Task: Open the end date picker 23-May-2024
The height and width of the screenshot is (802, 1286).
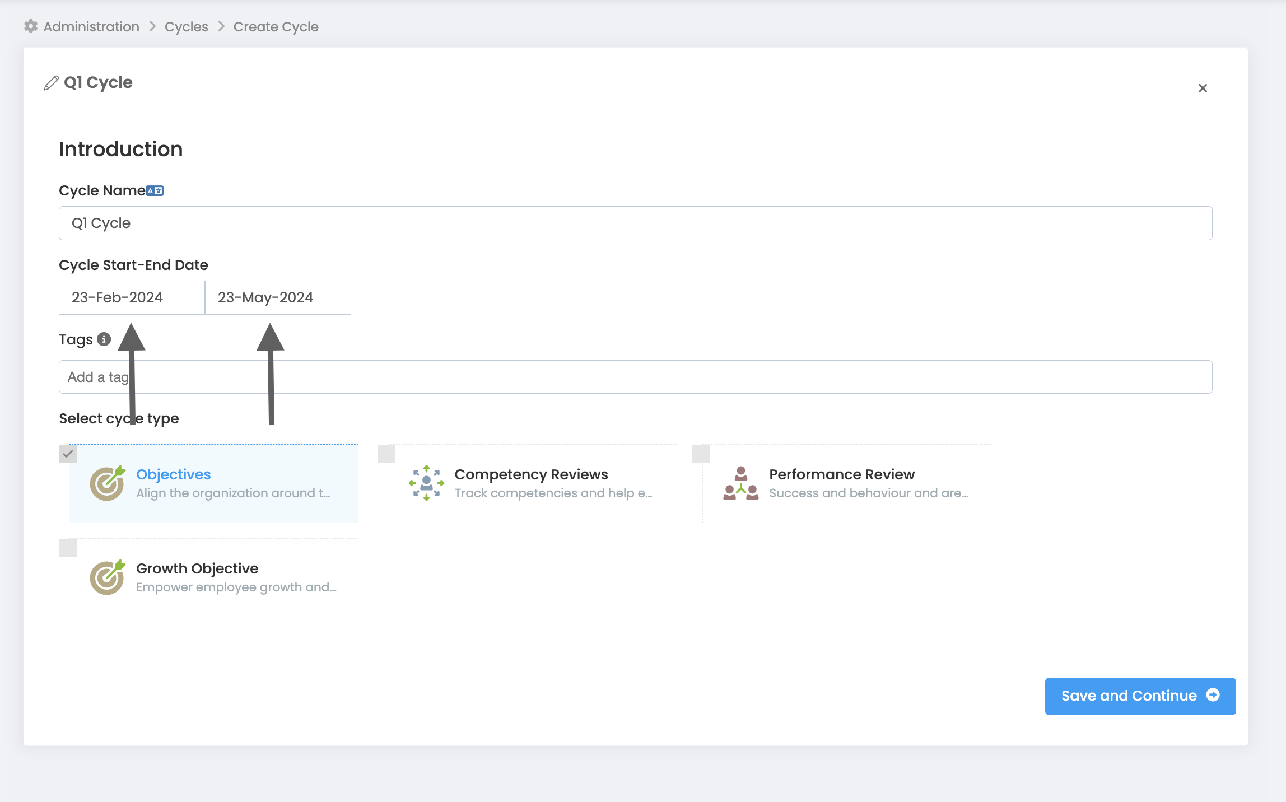Action: pos(278,297)
